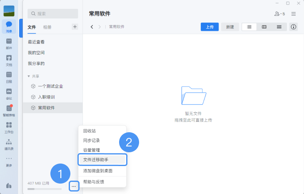The height and width of the screenshot is (194, 304).
Task: Click the blue 上传 button
Action: 209,27
